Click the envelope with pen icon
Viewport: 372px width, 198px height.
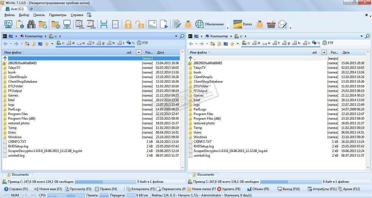click(283, 24)
